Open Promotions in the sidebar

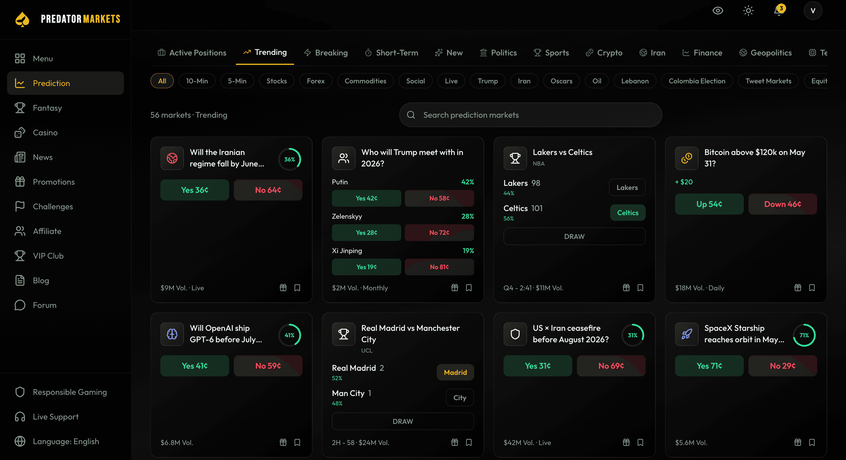pyautogui.click(x=65, y=181)
